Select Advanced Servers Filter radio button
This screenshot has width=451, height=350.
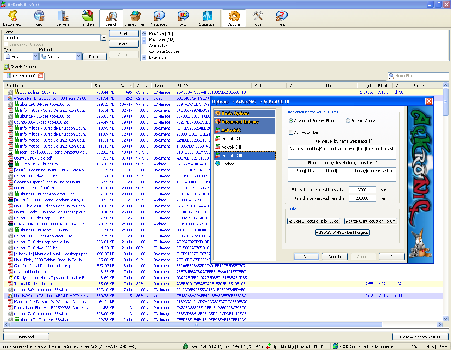tap(291, 121)
